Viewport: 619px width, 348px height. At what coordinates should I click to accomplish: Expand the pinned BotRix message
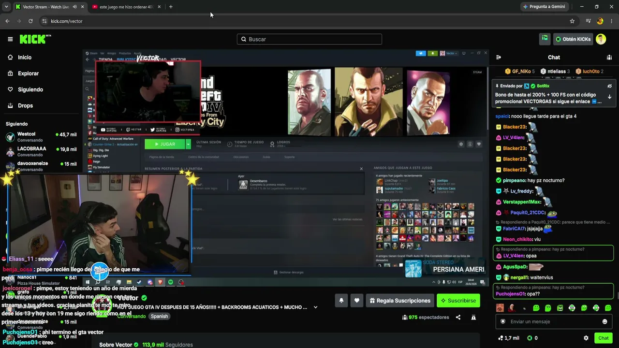[609, 97]
